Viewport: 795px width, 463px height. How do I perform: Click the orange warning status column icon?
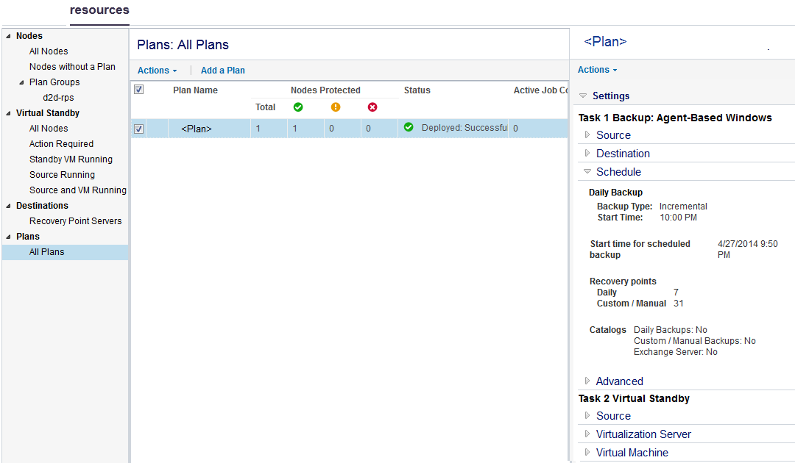336,107
